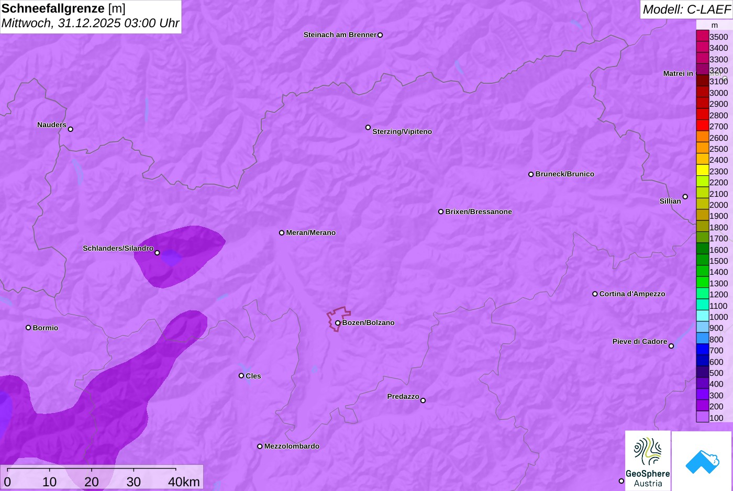The width and height of the screenshot is (733, 491).
Task: Click the red 2700 m legend swatch
Action: click(702, 126)
